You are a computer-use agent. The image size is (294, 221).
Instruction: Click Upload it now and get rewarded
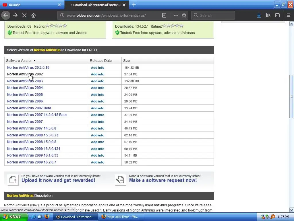[58, 180]
